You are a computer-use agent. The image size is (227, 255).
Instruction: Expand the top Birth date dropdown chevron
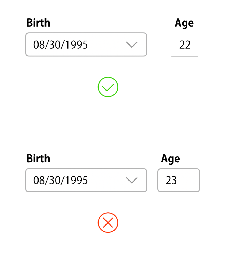point(132,45)
